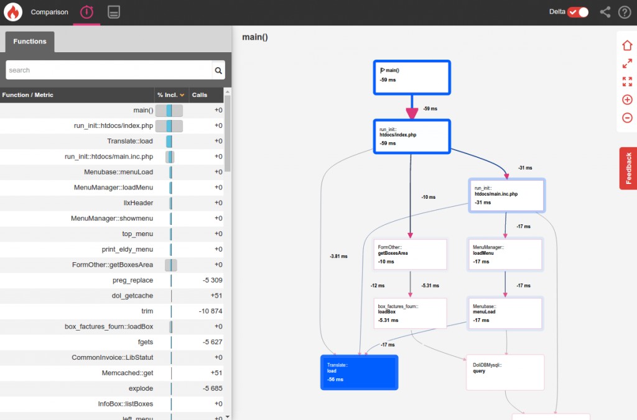Image resolution: width=637 pixels, height=420 pixels.
Task: Open the red Feedback button
Action: point(628,168)
